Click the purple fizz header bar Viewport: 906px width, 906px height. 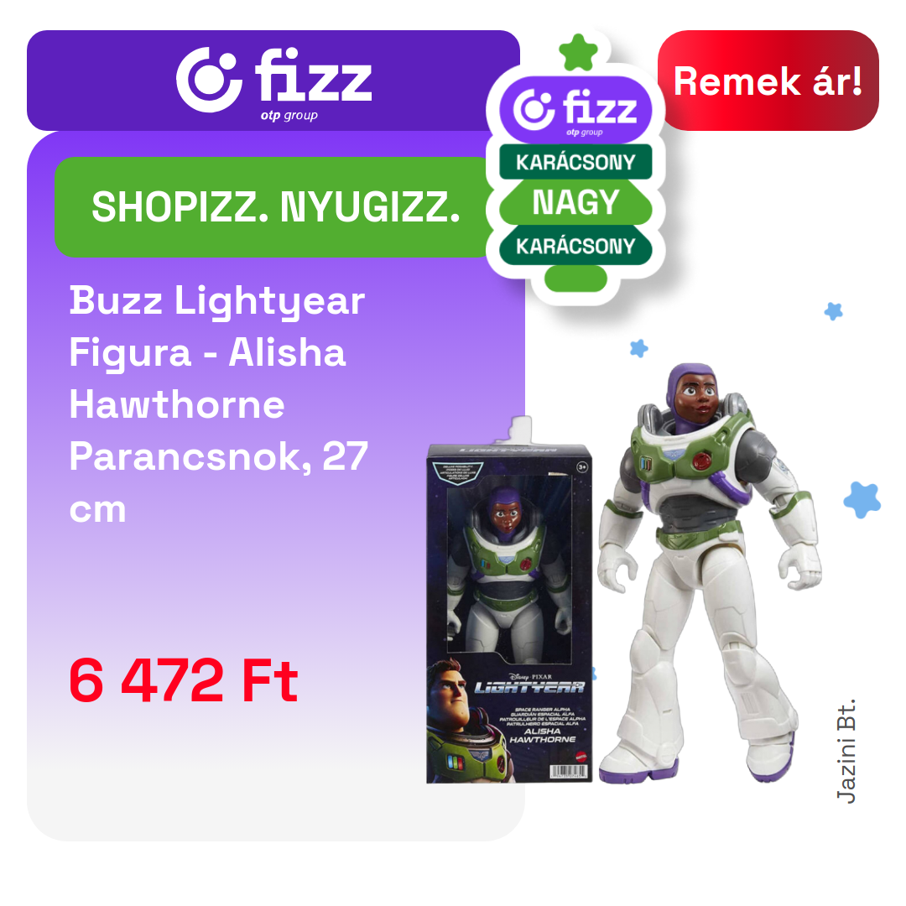tap(273, 81)
